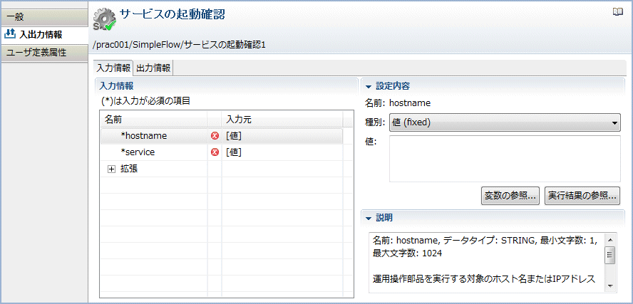Image resolution: width=633 pixels, height=304 pixels.
Task: Click the 入力元 column header
Action: (282, 120)
